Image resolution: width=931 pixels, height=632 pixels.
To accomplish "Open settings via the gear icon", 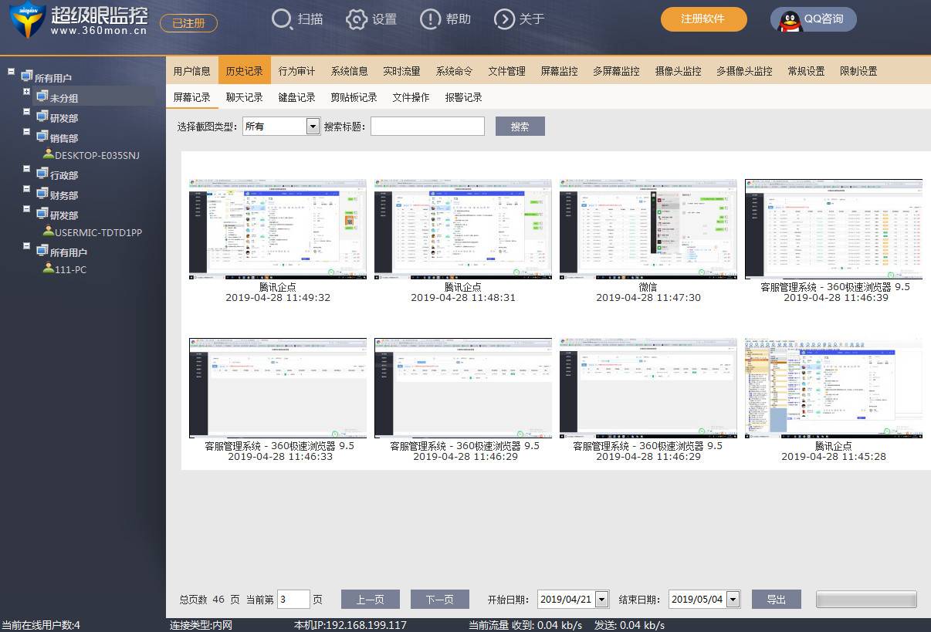I will point(357,19).
